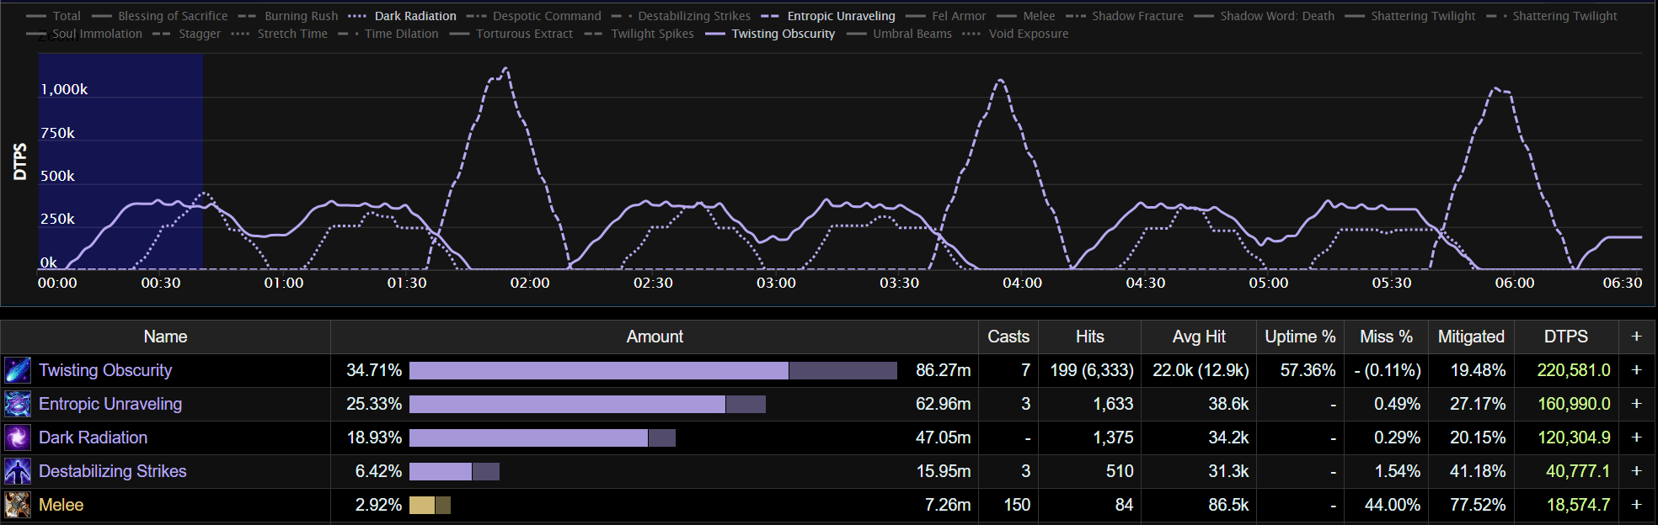Open the Destabilizing Strikes name link
The height and width of the screenshot is (525, 1658).
pos(113,471)
